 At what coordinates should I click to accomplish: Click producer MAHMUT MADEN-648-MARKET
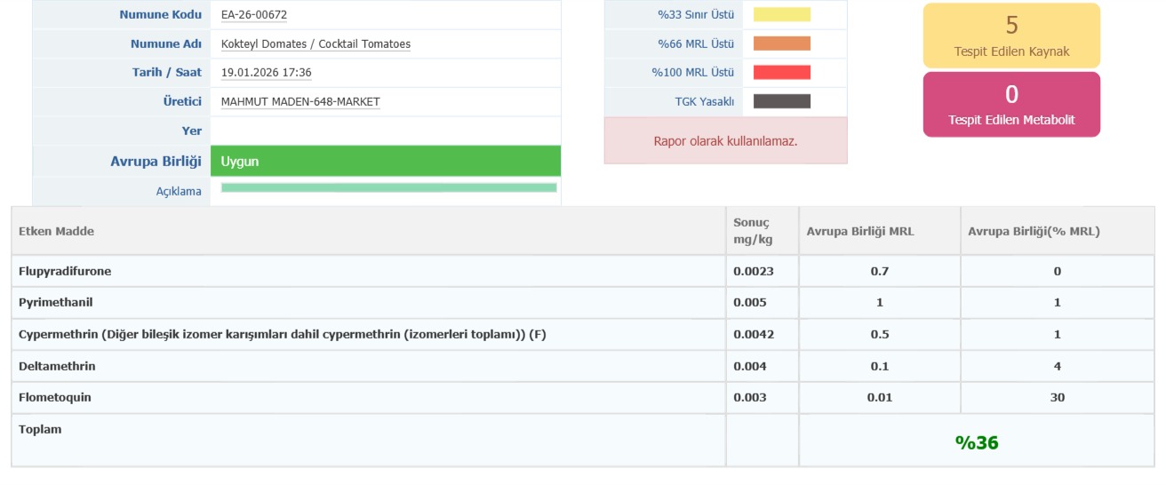click(x=300, y=102)
